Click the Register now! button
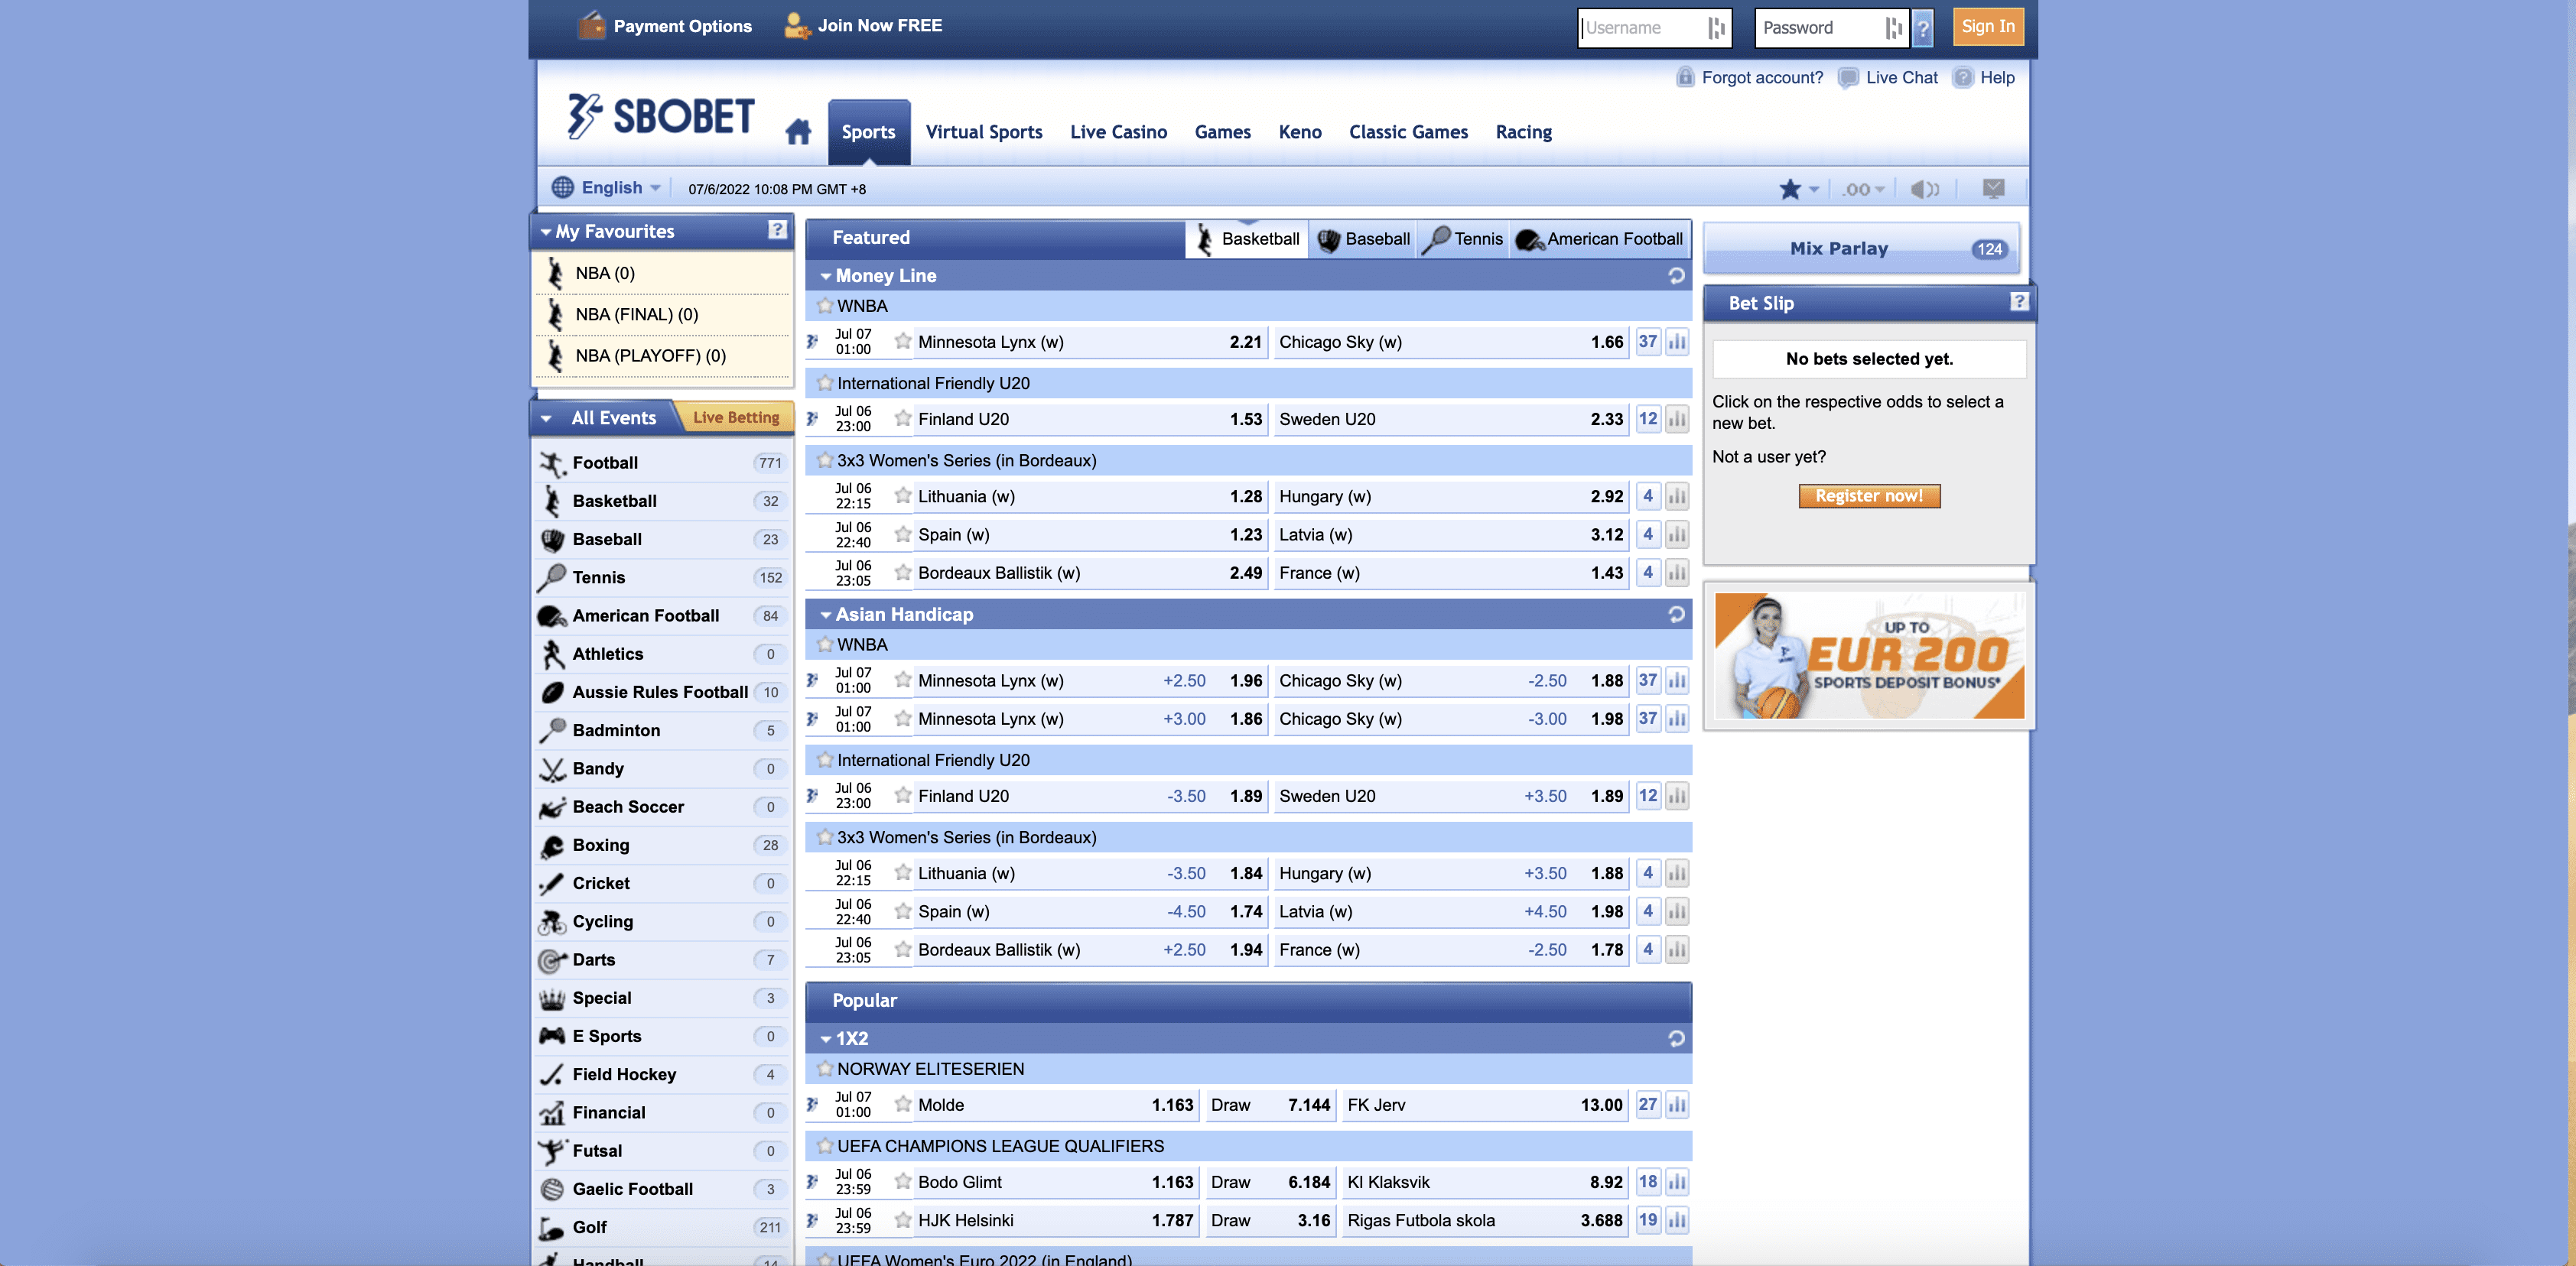 pyautogui.click(x=1869, y=495)
